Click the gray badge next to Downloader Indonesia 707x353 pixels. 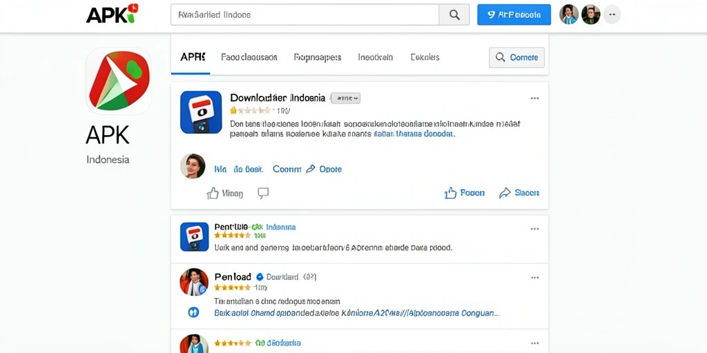coord(345,98)
